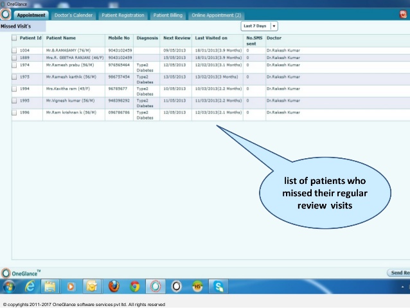Launch Google Chrome from the taskbar

(134, 287)
